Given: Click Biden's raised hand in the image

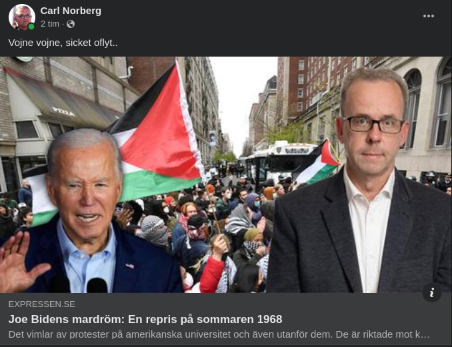Looking at the screenshot, I should point(19,262).
